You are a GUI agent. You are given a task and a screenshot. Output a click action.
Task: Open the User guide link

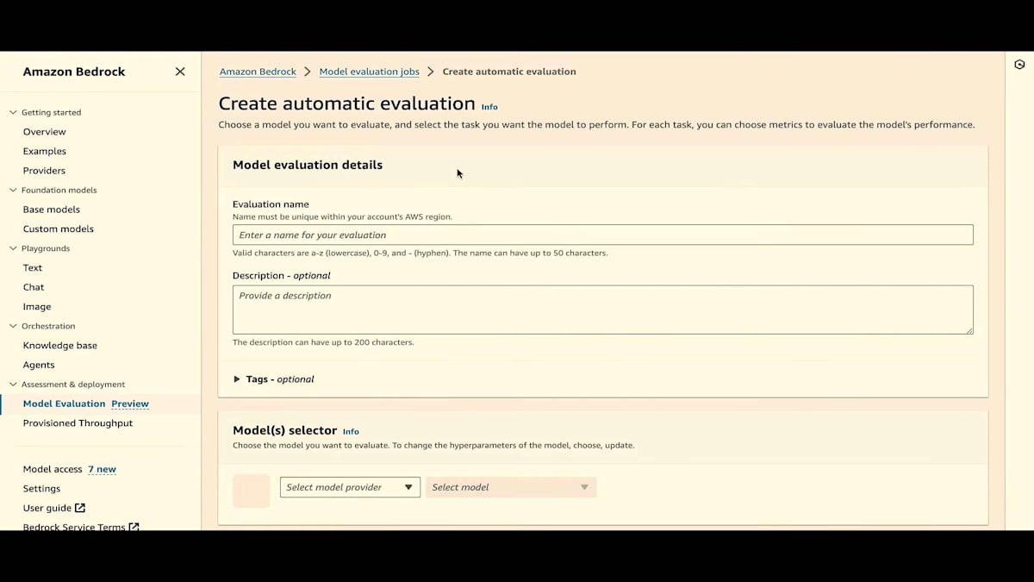(47, 508)
